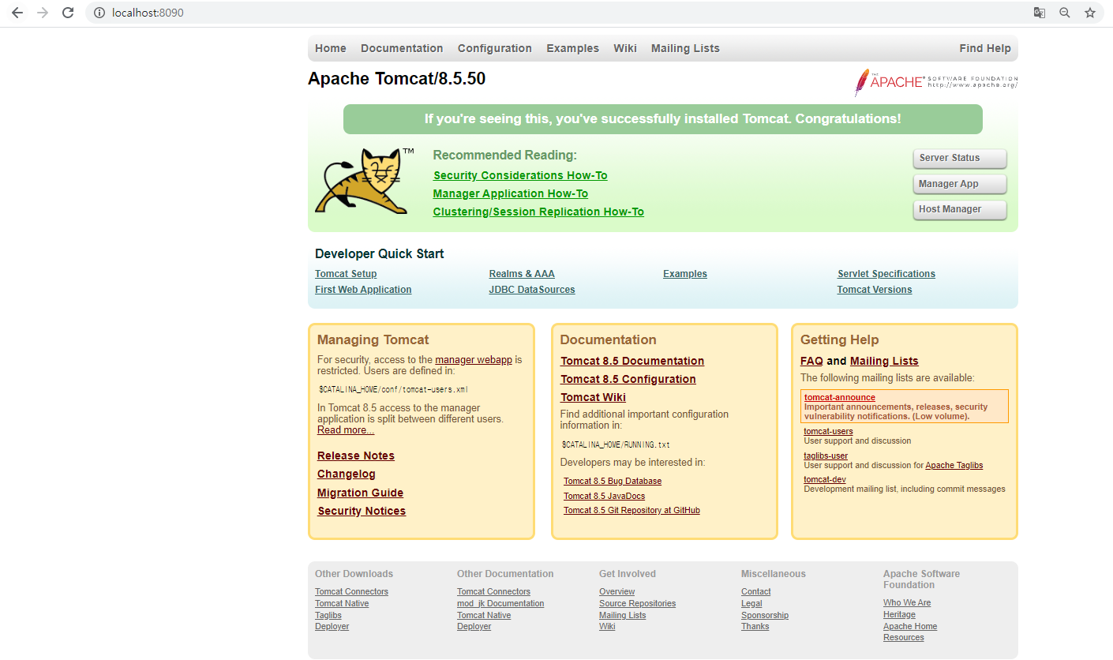Open mod_jk Documentation footer link
The image size is (1113, 660).
(500, 604)
